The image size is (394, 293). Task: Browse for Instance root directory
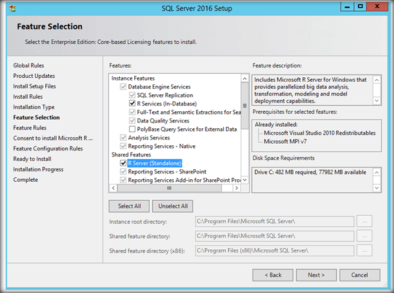tap(365, 222)
